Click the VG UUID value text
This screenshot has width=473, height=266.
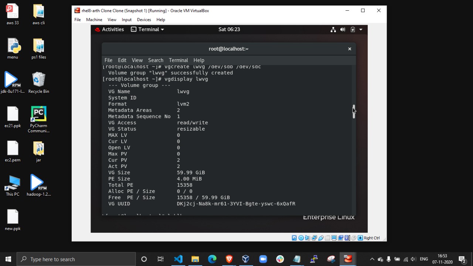click(236, 204)
